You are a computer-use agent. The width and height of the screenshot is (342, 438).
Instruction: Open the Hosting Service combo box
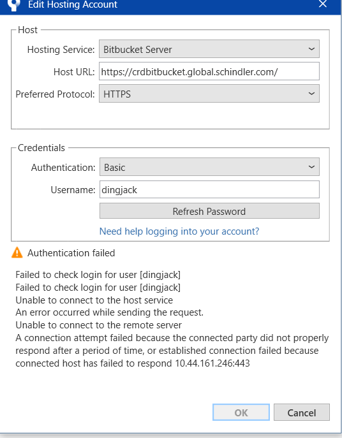coord(209,49)
